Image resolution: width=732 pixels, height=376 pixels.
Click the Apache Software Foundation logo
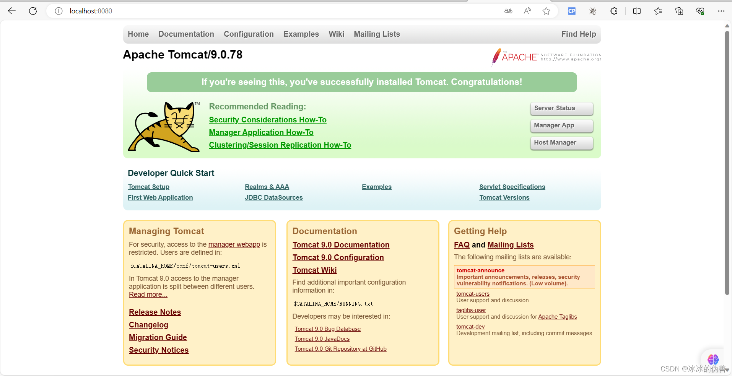coord(546,57)
